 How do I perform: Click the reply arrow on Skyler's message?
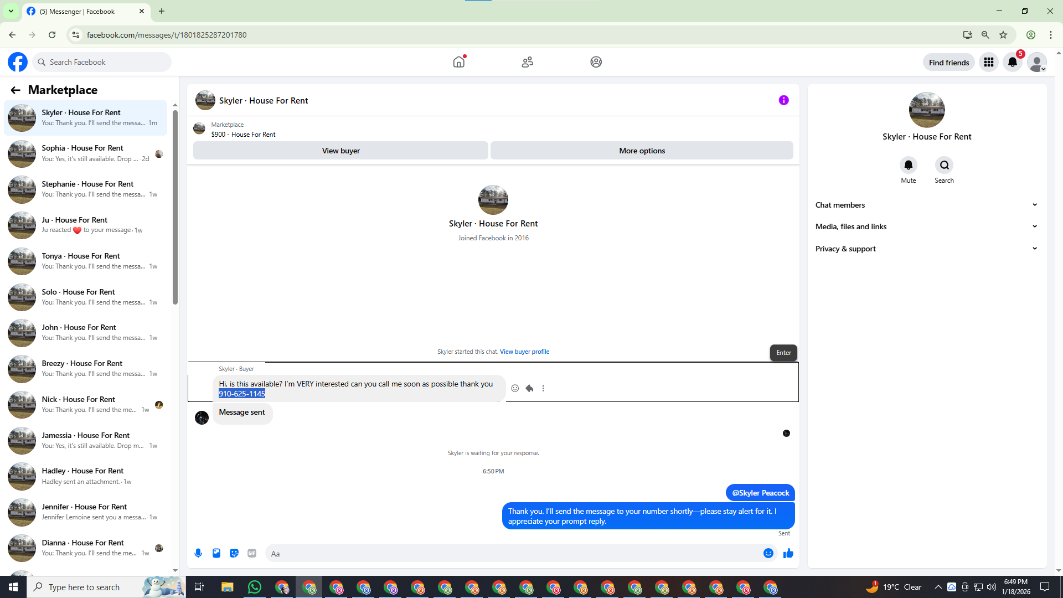529,388
